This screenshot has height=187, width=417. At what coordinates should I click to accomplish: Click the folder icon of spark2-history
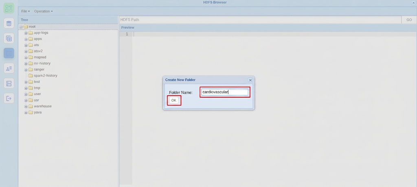[x=31, y=76]
